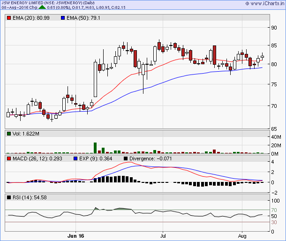The width and height of the screenshot is (286, 241).
Task: Click the black RSI (14) legend swatch
Action: pos(9,197)
